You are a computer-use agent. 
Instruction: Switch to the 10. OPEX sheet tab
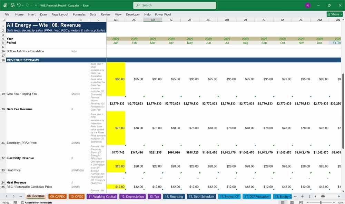(x=76, y=196)
